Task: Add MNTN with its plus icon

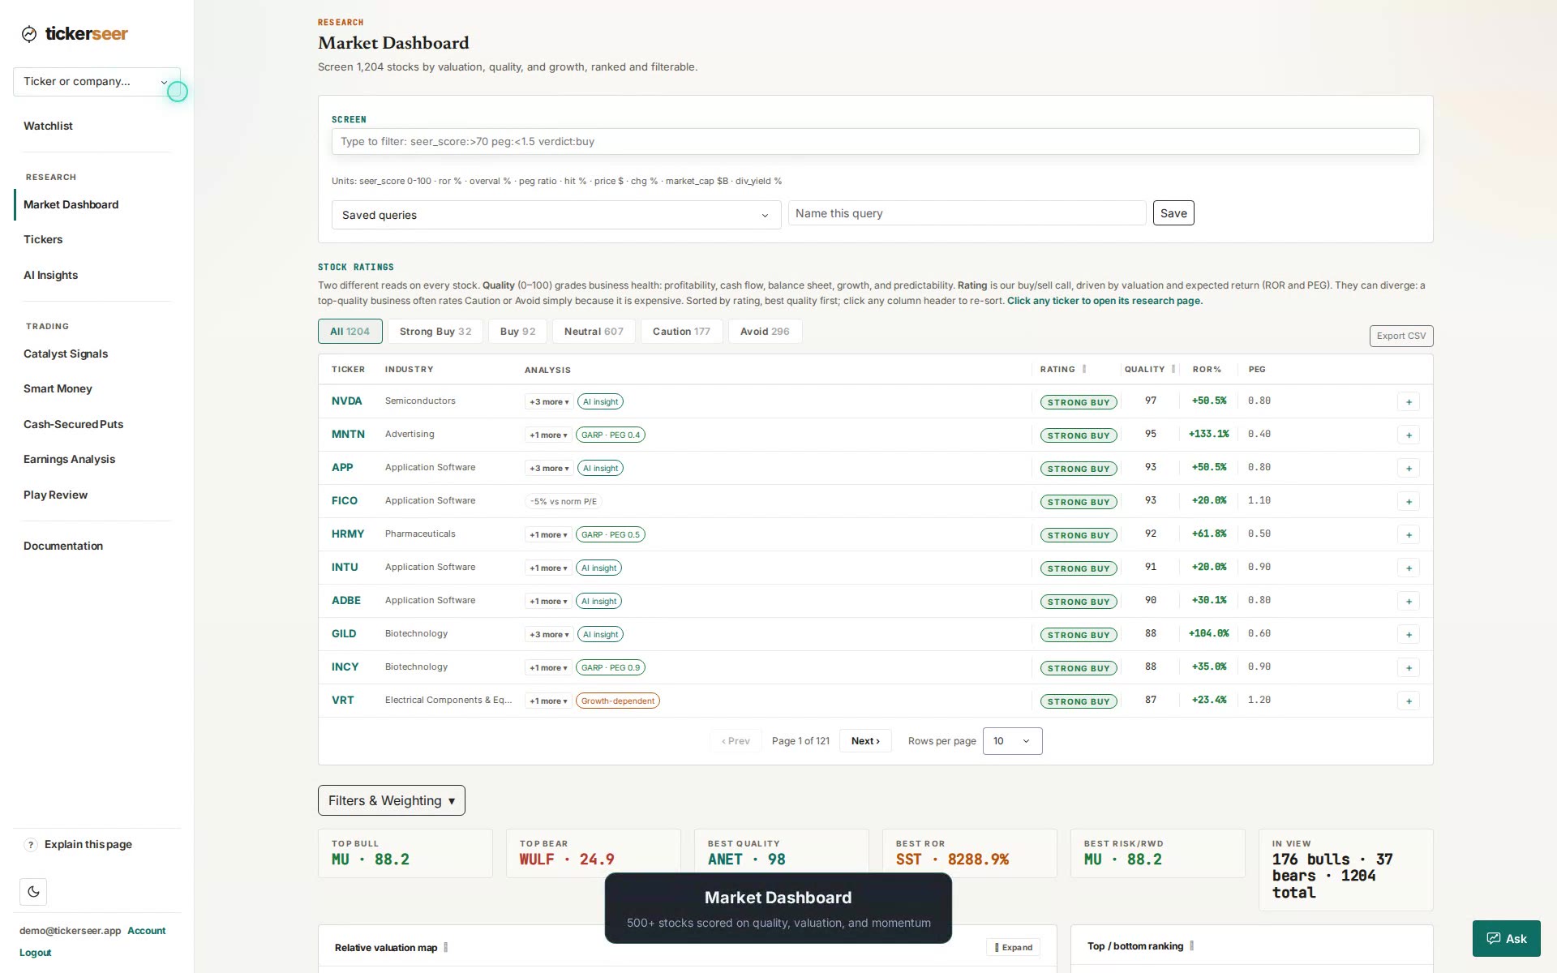Action: (1409, 435)
